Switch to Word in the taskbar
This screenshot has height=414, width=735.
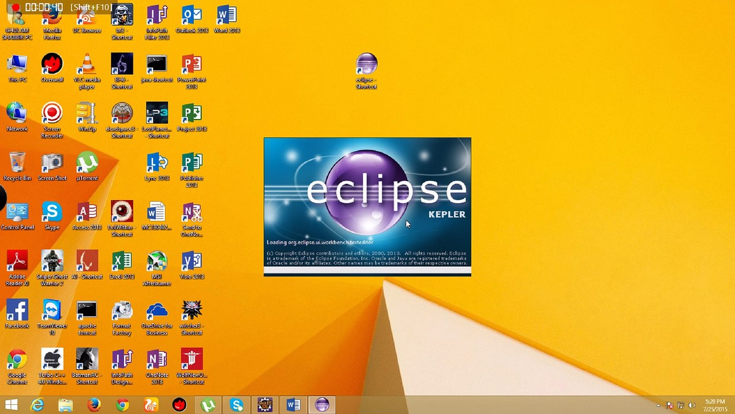[x=293, y=405]
